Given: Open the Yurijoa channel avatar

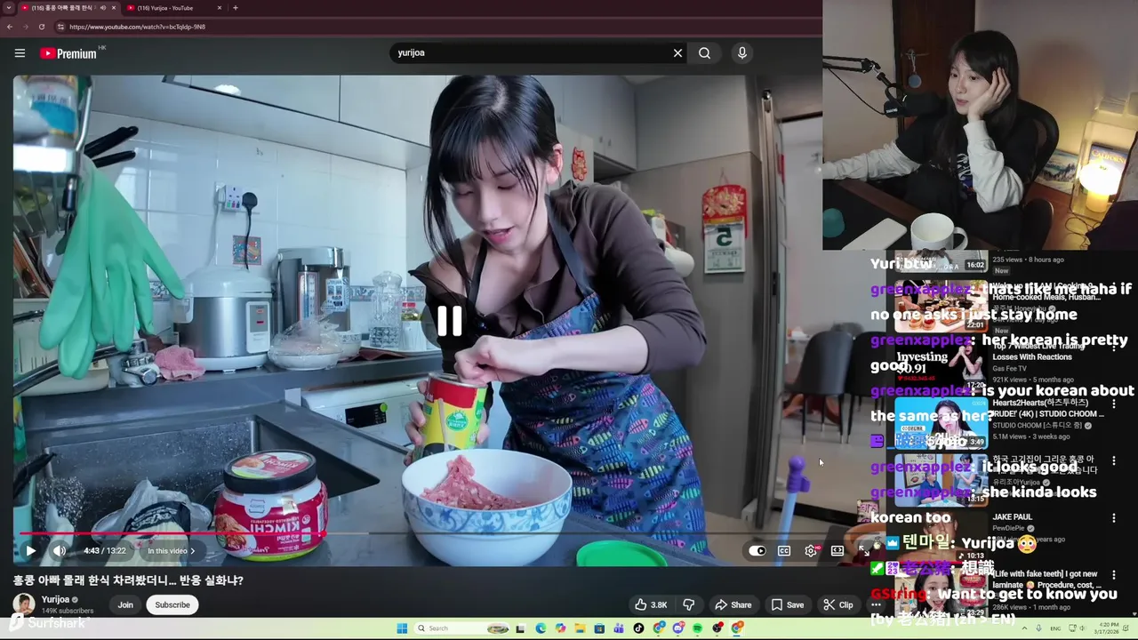Looking at the screenshot, I should [x=24, y=604].
